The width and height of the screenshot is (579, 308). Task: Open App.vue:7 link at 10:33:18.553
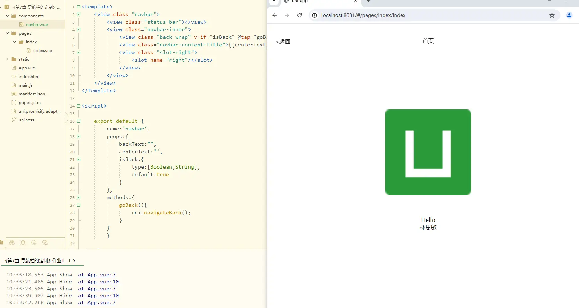(97, 275)
